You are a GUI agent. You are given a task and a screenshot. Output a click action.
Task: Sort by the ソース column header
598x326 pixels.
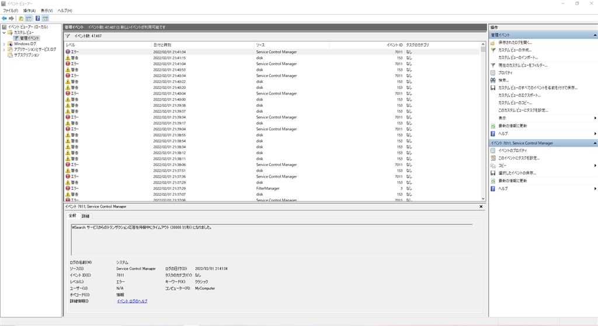(292, 45)
